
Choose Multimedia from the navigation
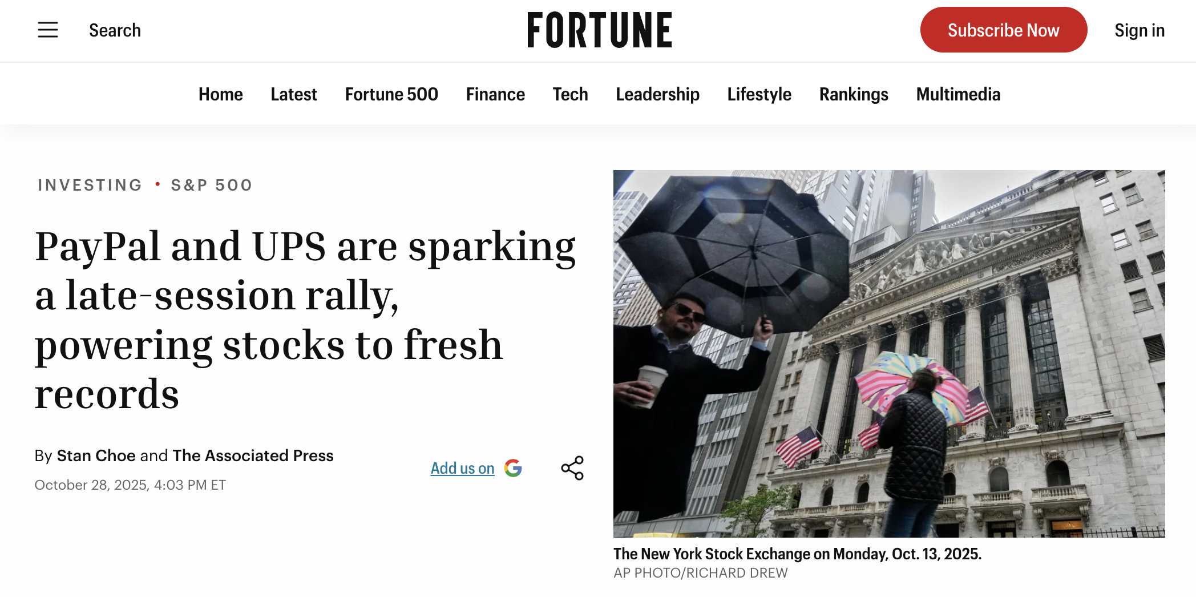click(x=958, y=94)
